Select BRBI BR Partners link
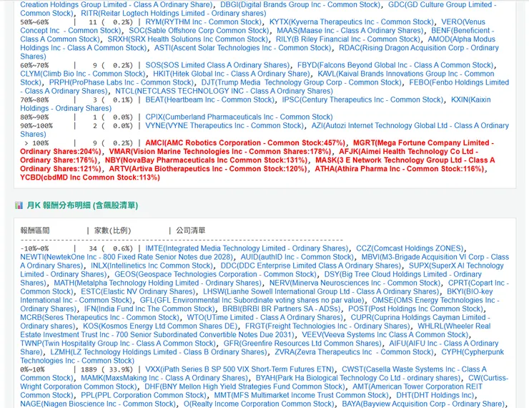The height and width of the screenshot is (408, 529). coord(282,309)
